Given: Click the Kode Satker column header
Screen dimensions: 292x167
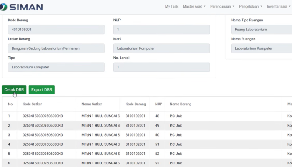Looking at the screenshot, I should 32,104.
